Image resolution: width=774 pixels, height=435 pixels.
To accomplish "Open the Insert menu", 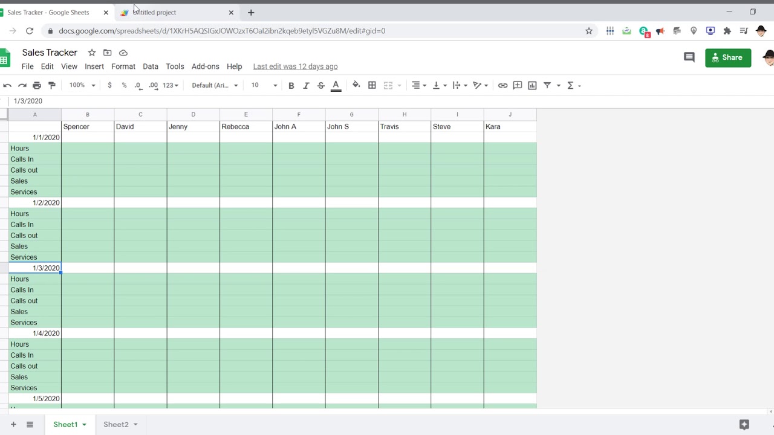I will tap(94, 66).
